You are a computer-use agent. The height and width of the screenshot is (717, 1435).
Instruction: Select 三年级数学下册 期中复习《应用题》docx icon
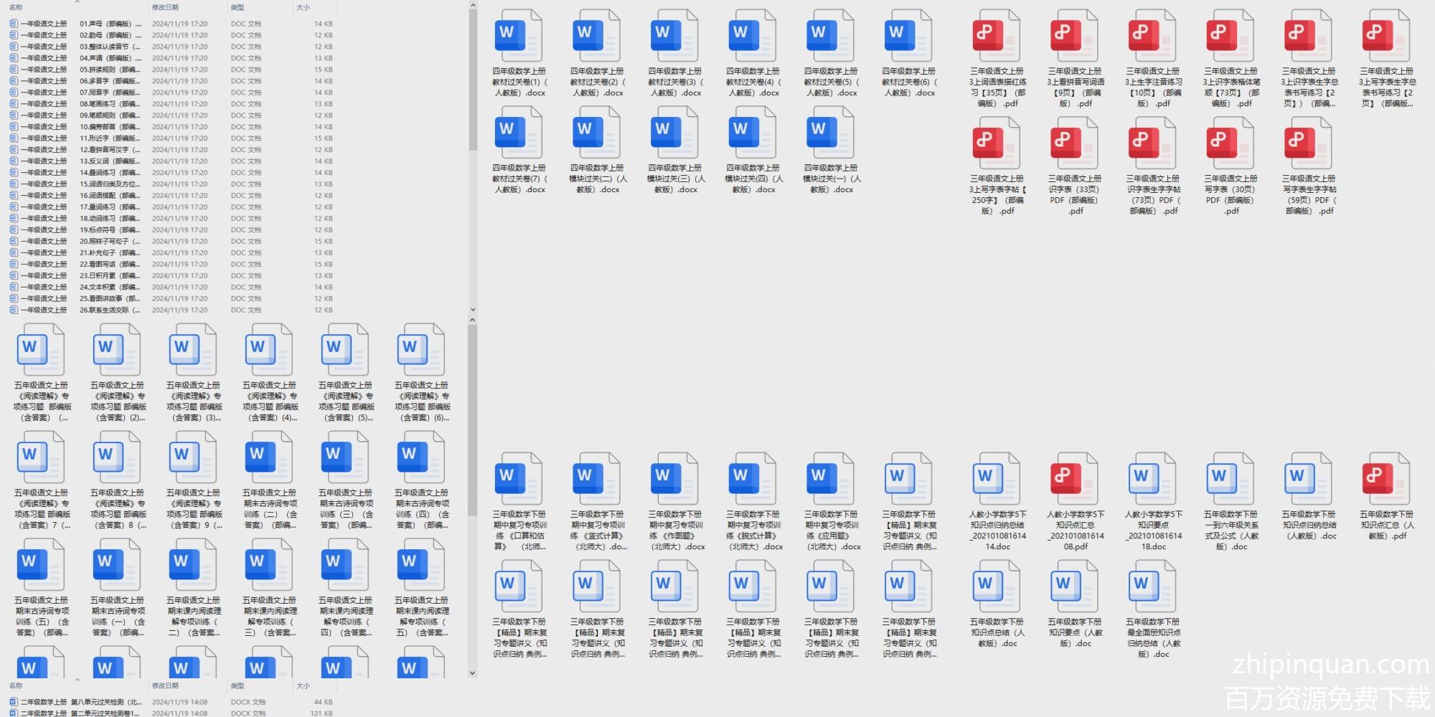[x=830, y=480]
